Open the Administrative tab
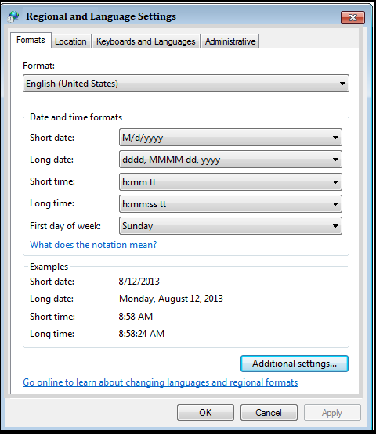 pos(230,41)
